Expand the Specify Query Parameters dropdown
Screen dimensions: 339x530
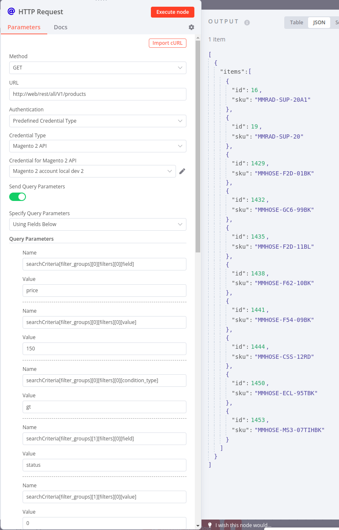coord(97,224)
